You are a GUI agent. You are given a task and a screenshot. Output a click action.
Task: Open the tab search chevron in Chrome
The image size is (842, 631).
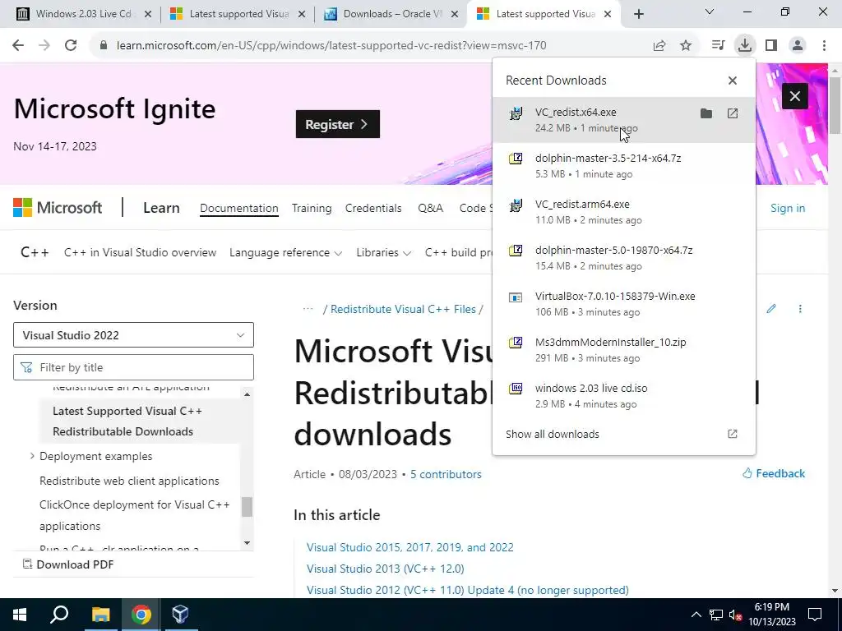point(710,12)
